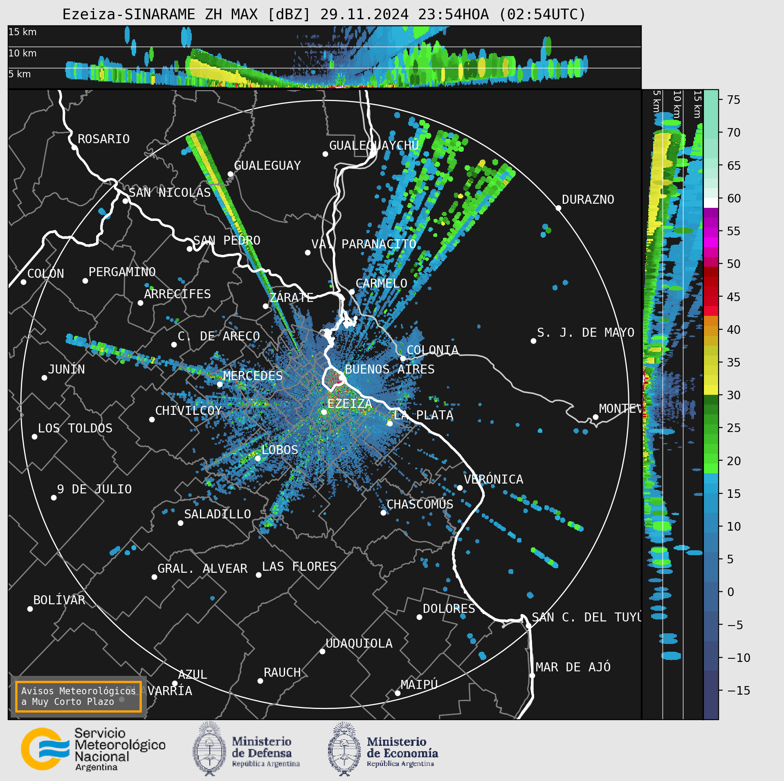Screen dimensions: 784x781
Task: Click the UDAQUIOLA label
Action: [x=359, y=643]
